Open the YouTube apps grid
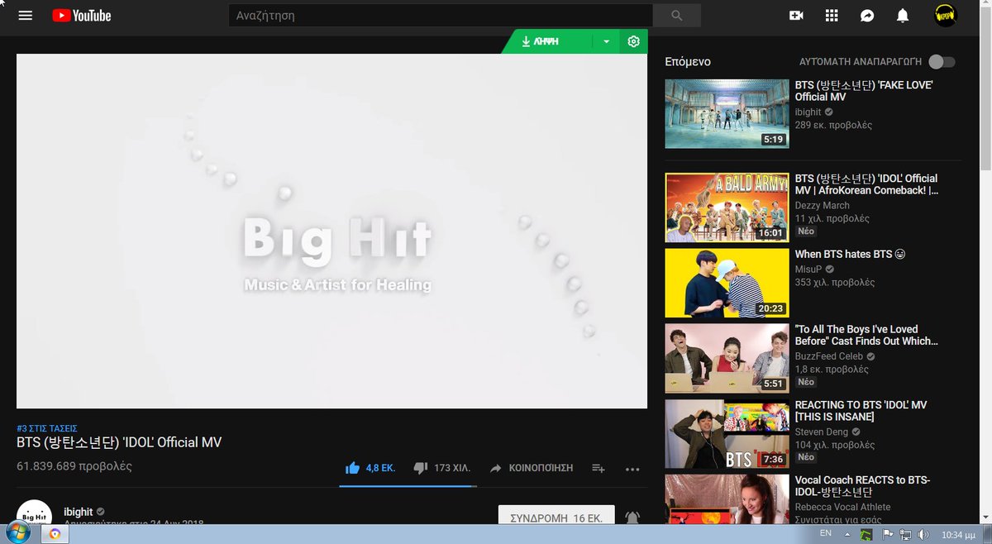This screenshot has height=544, width=992. pos(832,16)
